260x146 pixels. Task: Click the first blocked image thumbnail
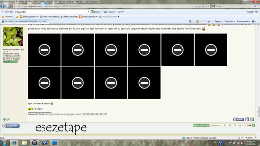44,50
